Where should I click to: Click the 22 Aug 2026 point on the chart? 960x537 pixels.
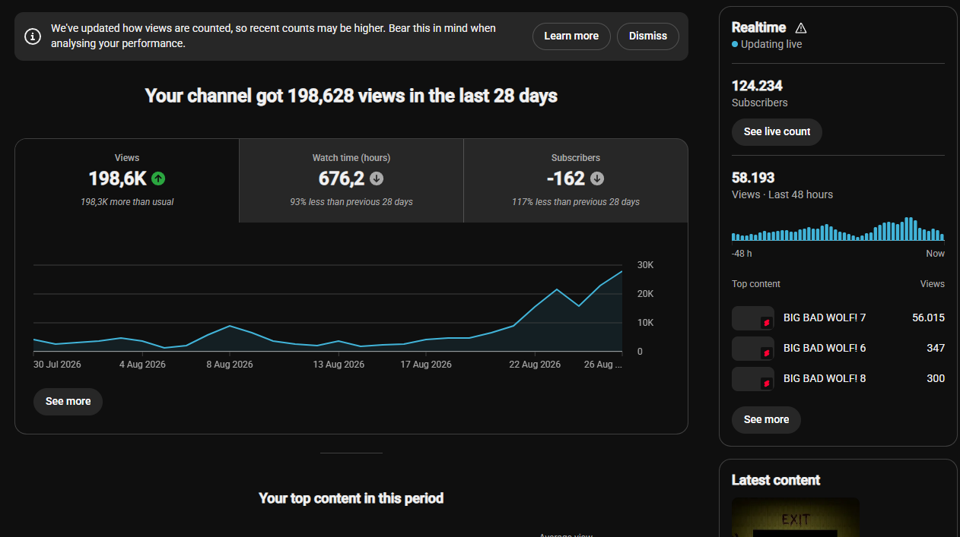pyautogui.click(x=535, y=306)
